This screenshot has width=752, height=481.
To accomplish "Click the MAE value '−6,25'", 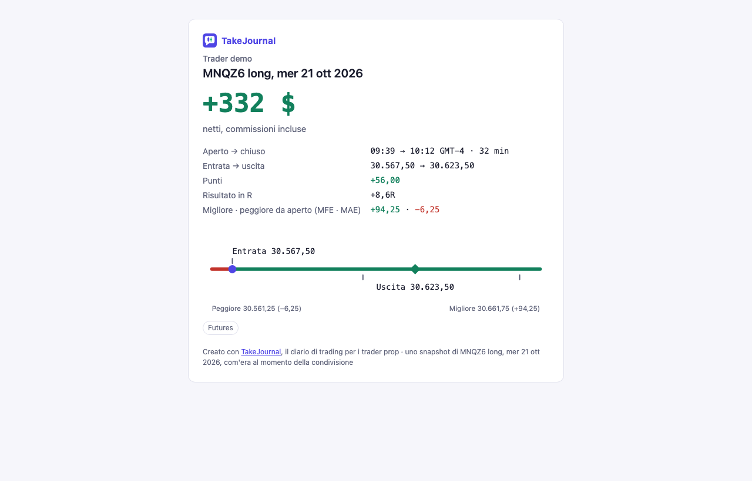I will [x=427, y=209].
